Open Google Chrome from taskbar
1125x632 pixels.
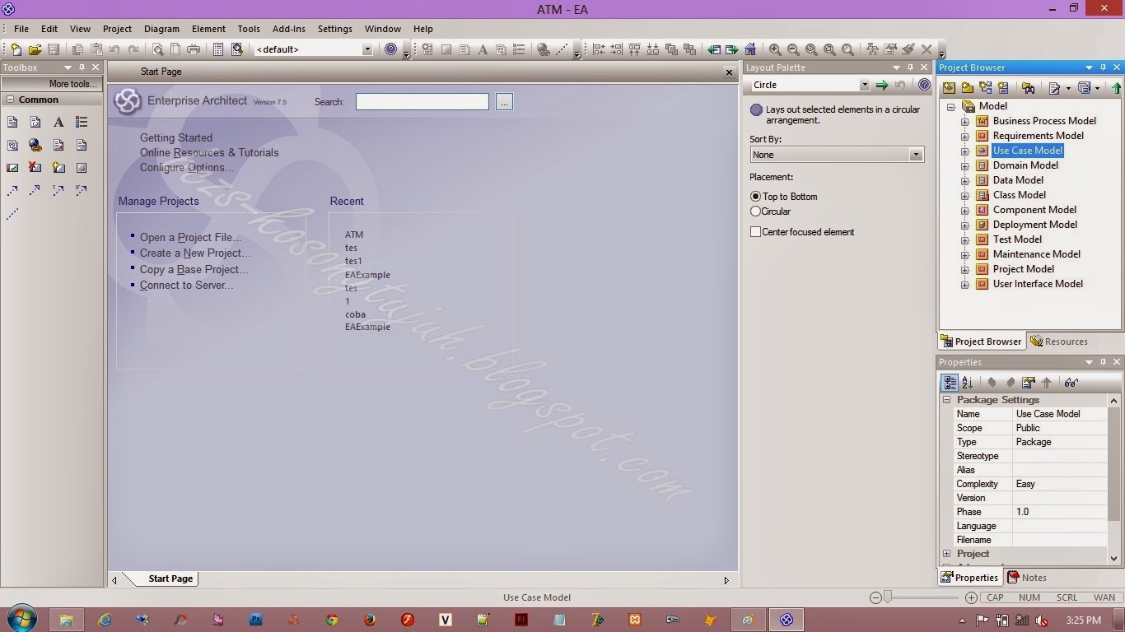331,620
